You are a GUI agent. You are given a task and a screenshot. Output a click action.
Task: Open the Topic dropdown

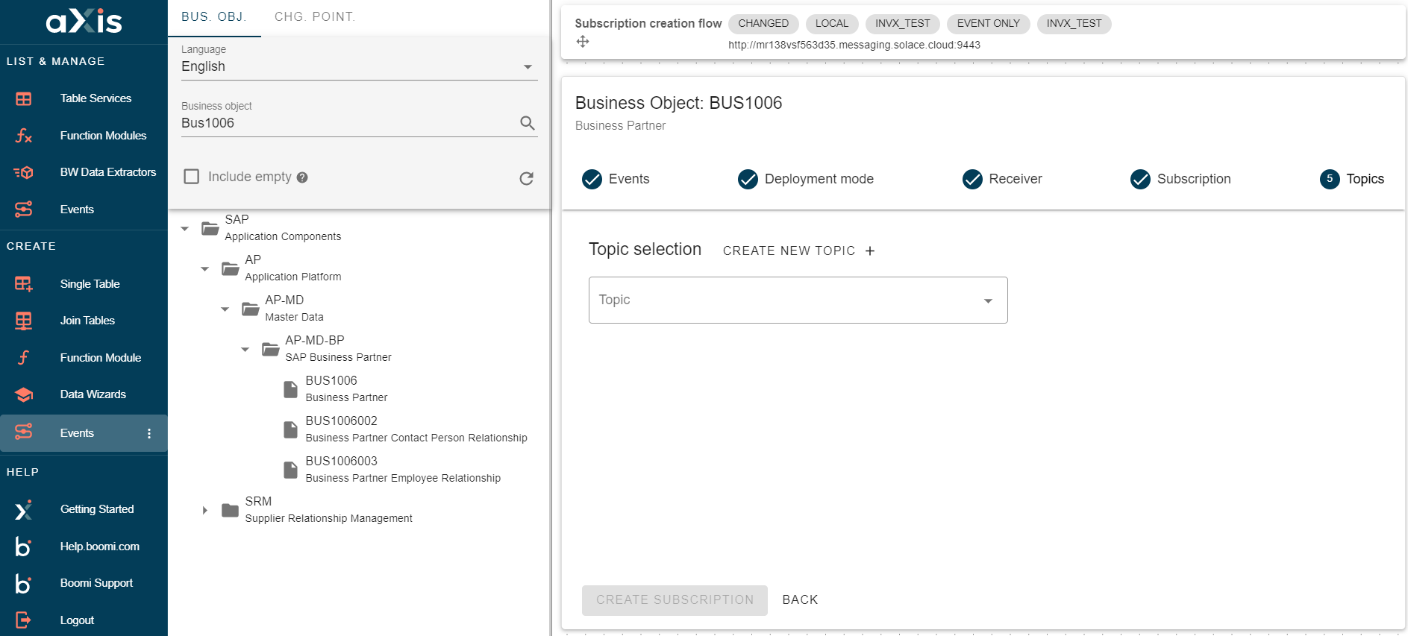click(798, 300)
